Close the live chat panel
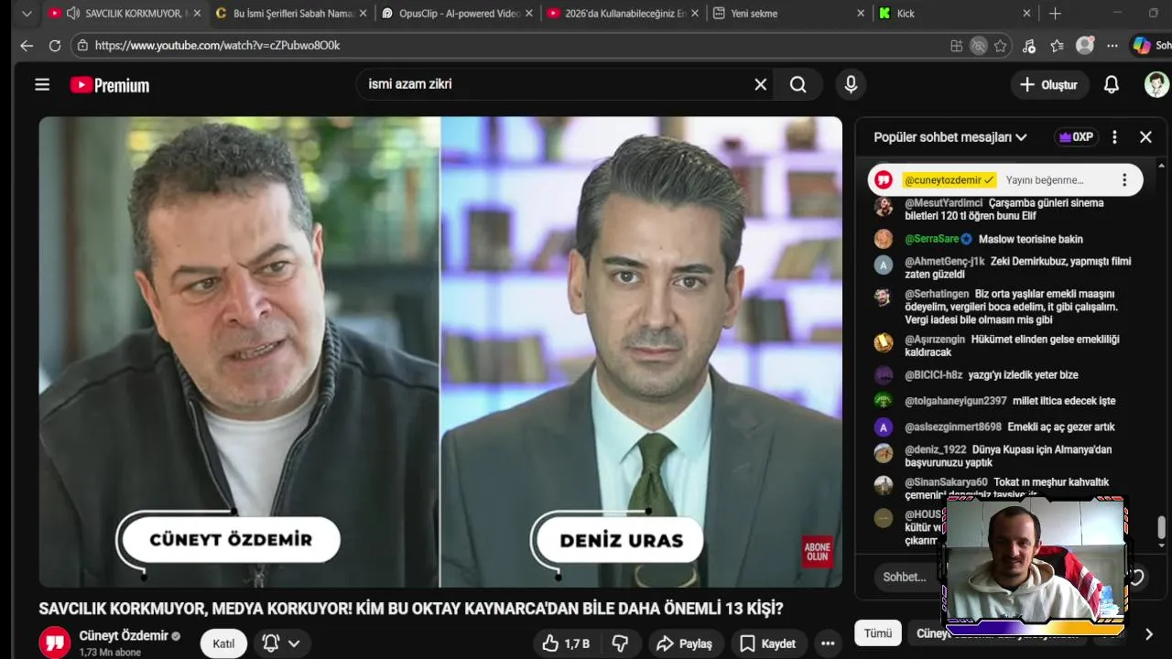Image resolution: width=1172 pixels, height=659 pixels. click(1145, 137)
